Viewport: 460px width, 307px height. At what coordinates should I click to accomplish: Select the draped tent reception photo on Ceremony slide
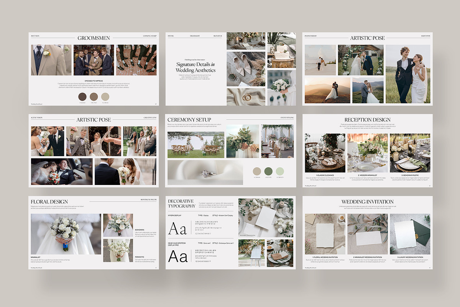pyautogui.click(x=277, y=141)
